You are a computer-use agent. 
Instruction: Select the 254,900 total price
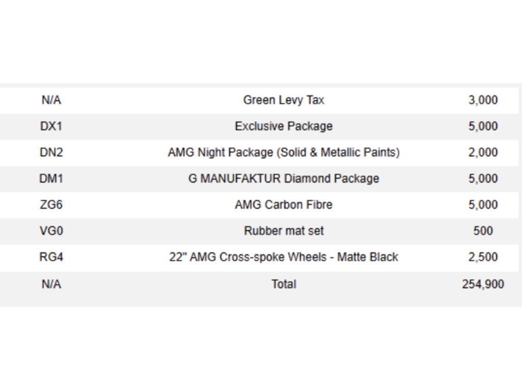click(x=483, y=284)
